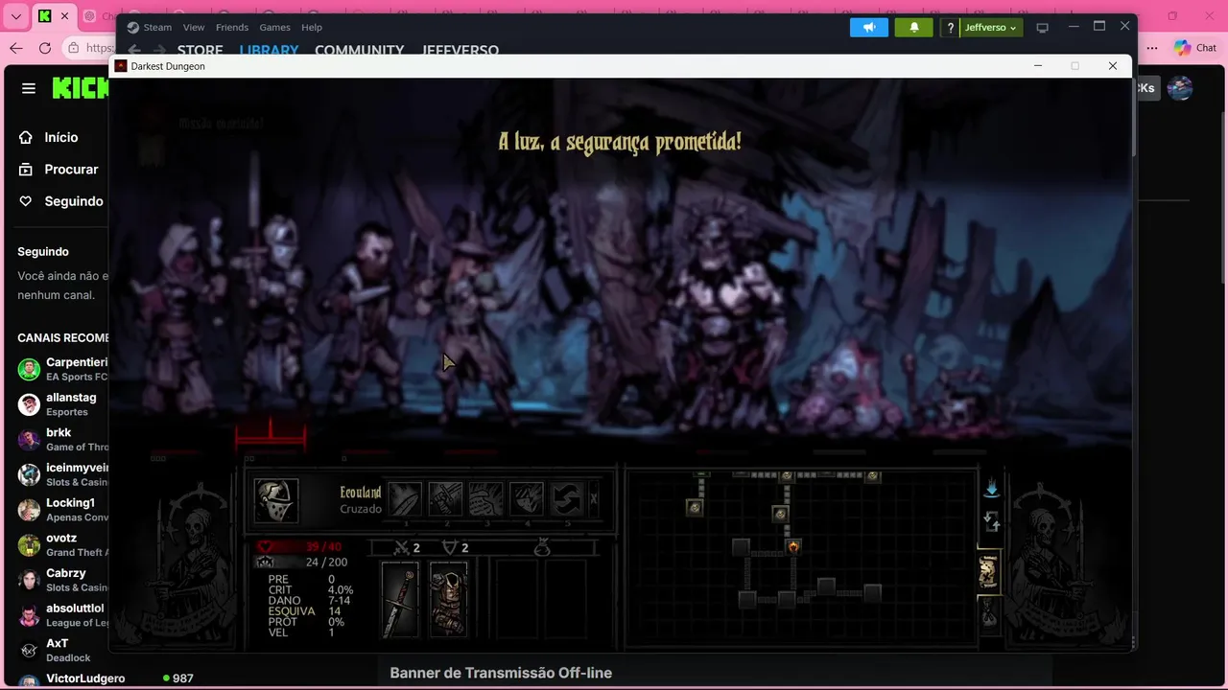Open Seguindo in Kick sidebar
1228x690 pixels.
60,201
